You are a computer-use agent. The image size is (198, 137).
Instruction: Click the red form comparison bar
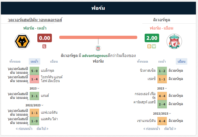click(98, 37)
